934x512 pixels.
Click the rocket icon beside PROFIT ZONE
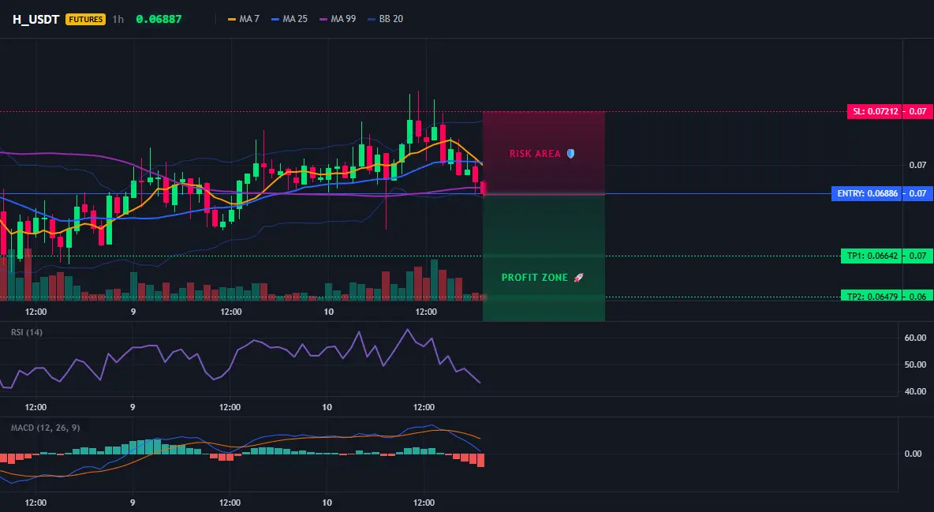click(578, 278)
